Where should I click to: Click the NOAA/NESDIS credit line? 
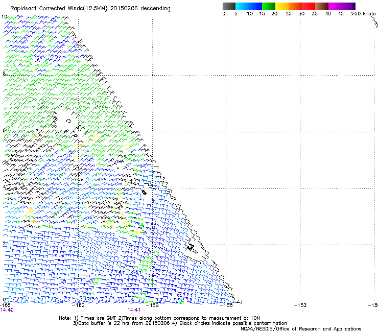[x=301, y=329]
